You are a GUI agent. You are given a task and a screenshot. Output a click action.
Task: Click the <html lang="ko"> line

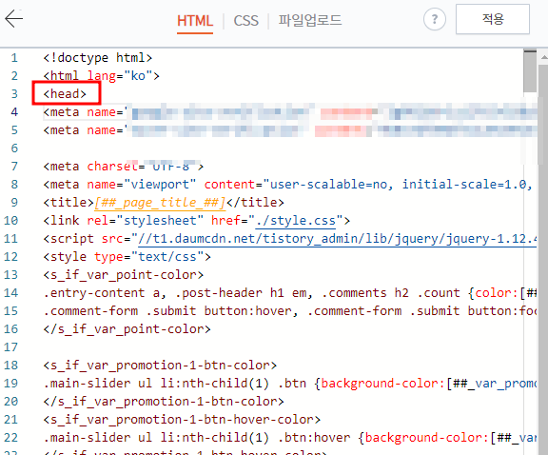tap(102, 75)
